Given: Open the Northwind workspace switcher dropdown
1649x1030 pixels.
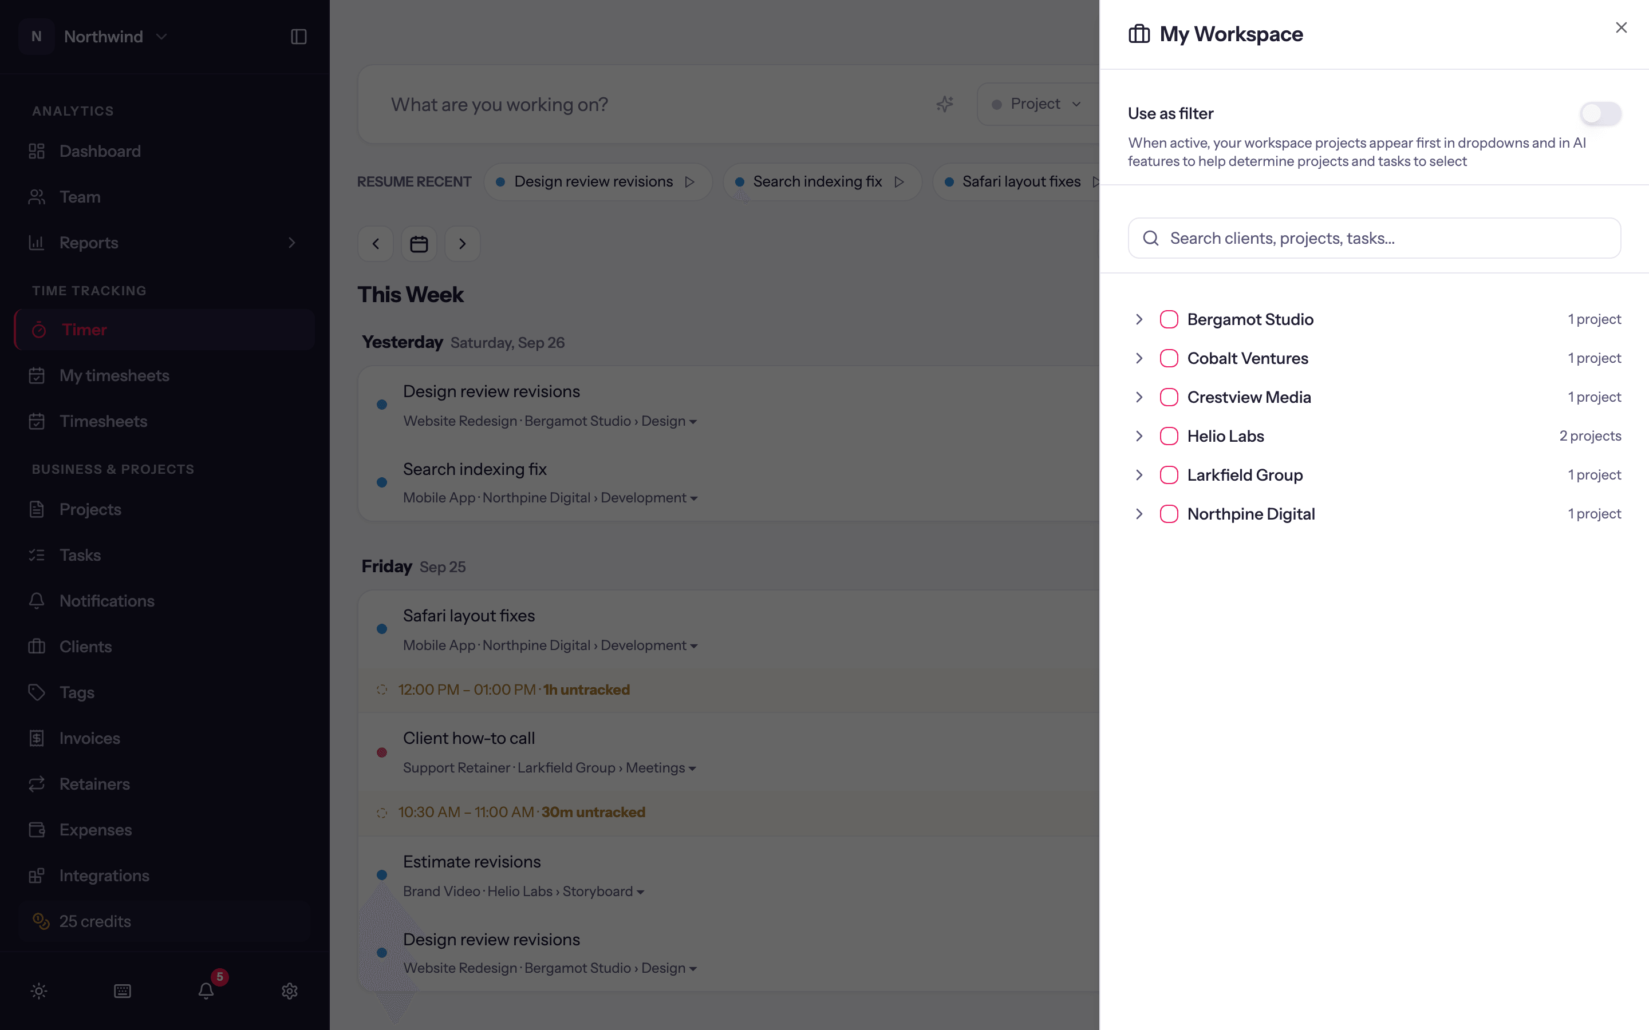Looking at the screenshot, I should (x=161, y=37).
